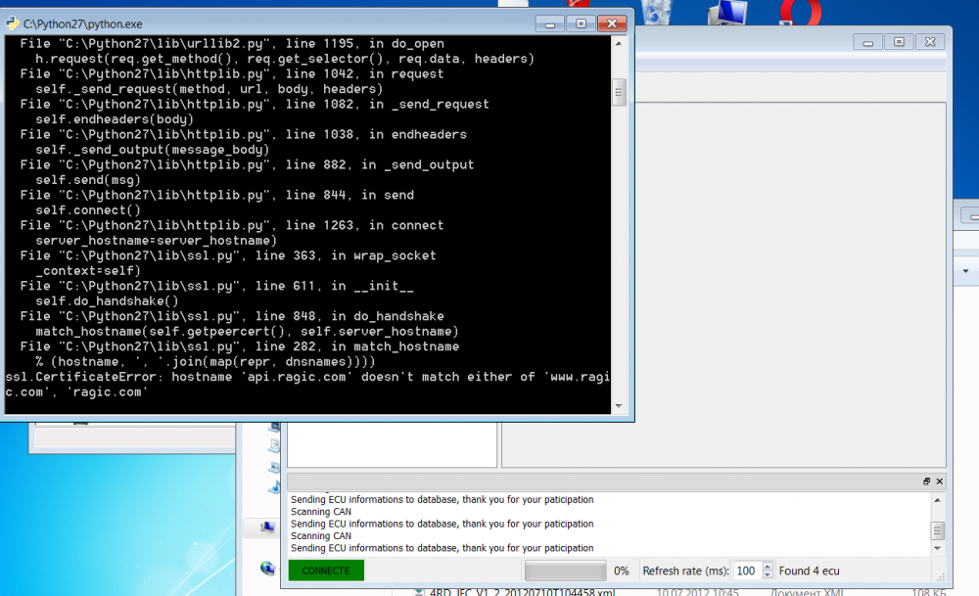This screenshot has width=979, height=596.
Task: Click the 'C:\Python27\python.exe' title text
Action: click(83, 24)
